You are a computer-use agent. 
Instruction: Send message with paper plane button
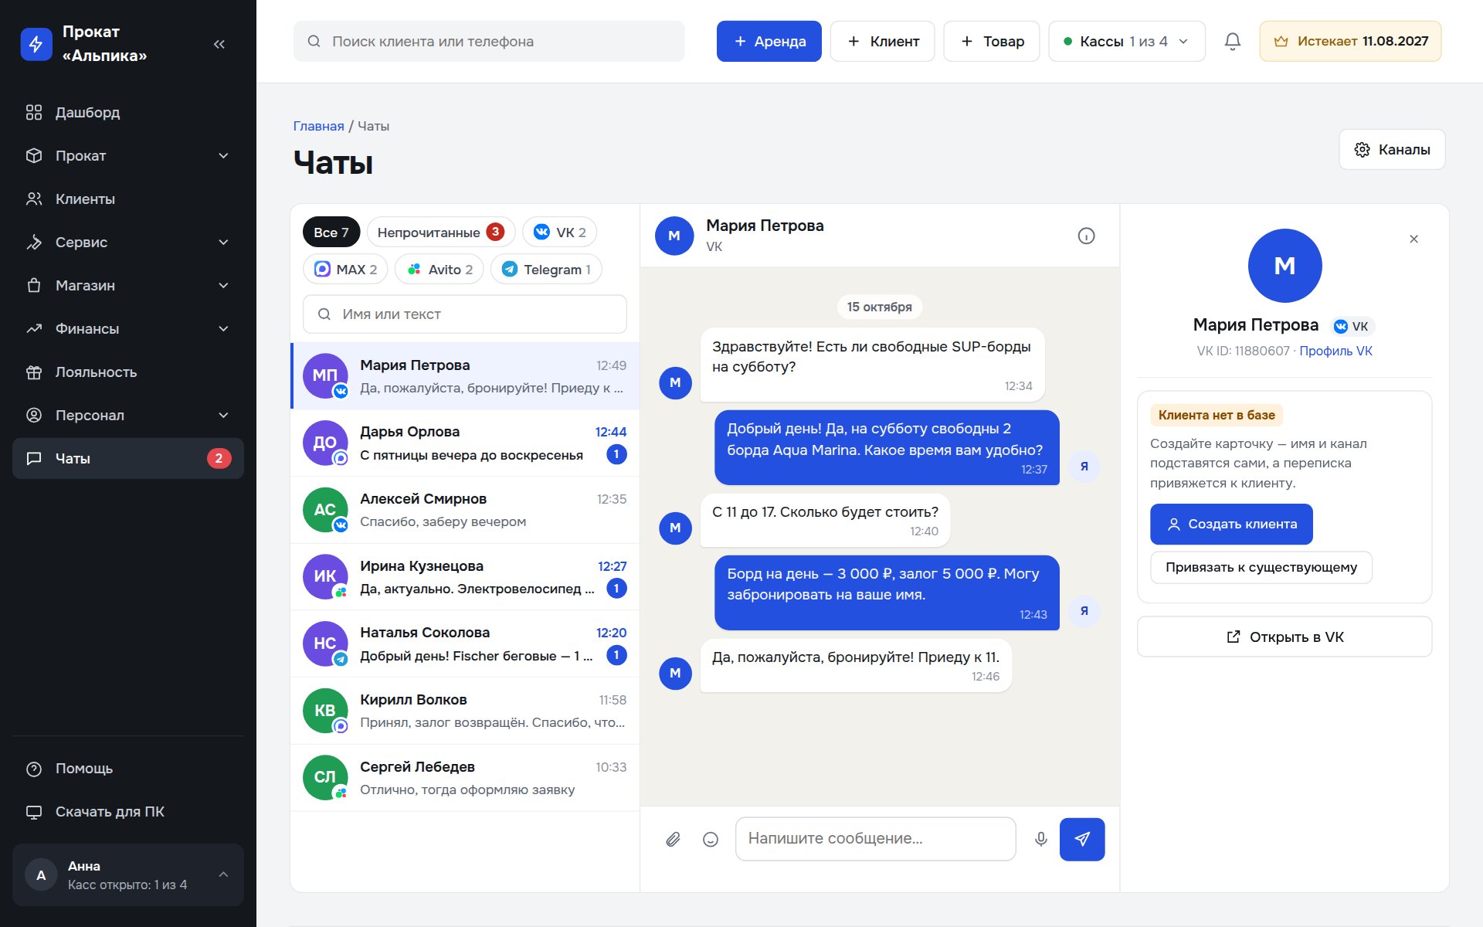(x=1082, y=839)
